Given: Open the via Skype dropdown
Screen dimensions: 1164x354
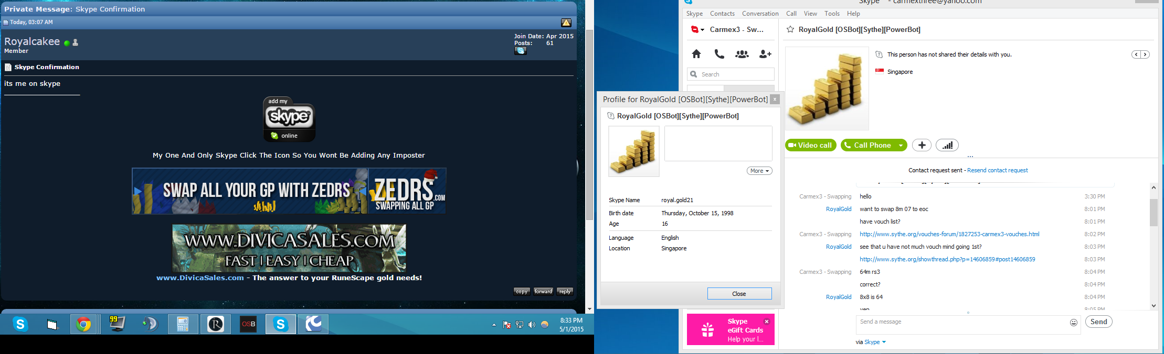Looking at the screenshot, I should (x=875, y=342).
